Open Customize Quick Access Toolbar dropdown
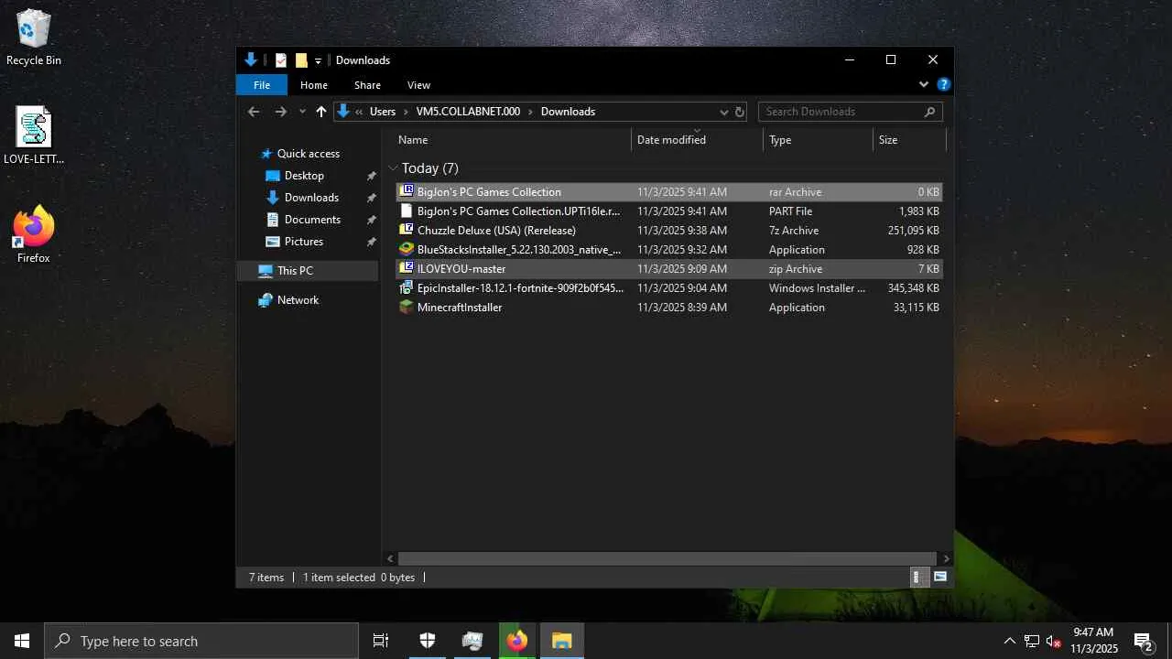 [318, 60]
